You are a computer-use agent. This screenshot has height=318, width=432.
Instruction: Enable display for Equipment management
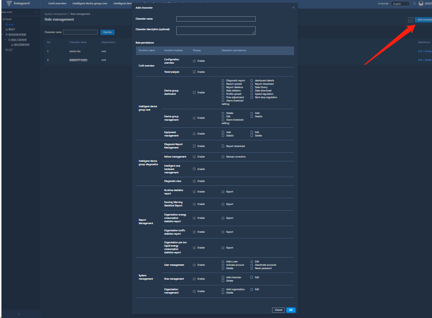pyautogui.click(x=194, y=134)
